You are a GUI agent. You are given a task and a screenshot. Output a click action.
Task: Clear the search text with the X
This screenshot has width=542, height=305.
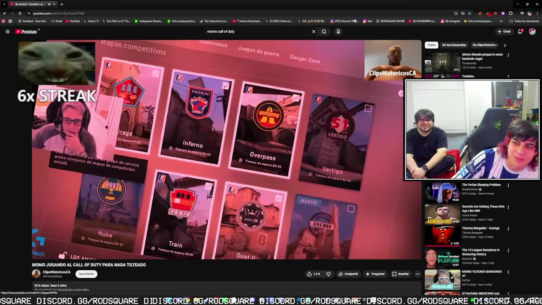coord(314,31)
